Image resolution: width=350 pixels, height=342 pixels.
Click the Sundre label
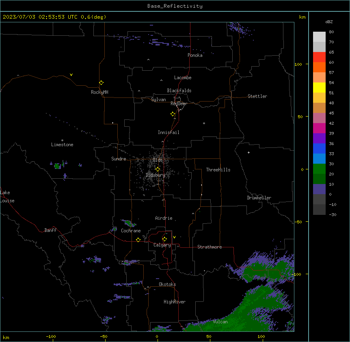point(119,159)
